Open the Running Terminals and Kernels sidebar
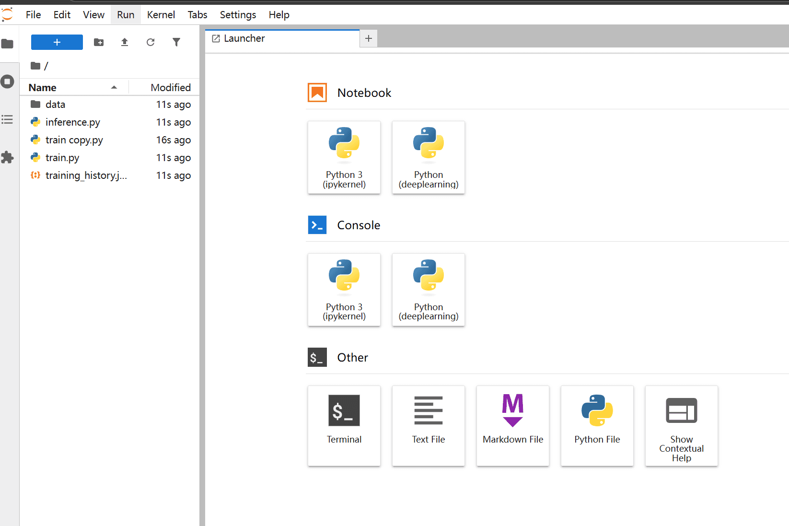 (7, 82)
